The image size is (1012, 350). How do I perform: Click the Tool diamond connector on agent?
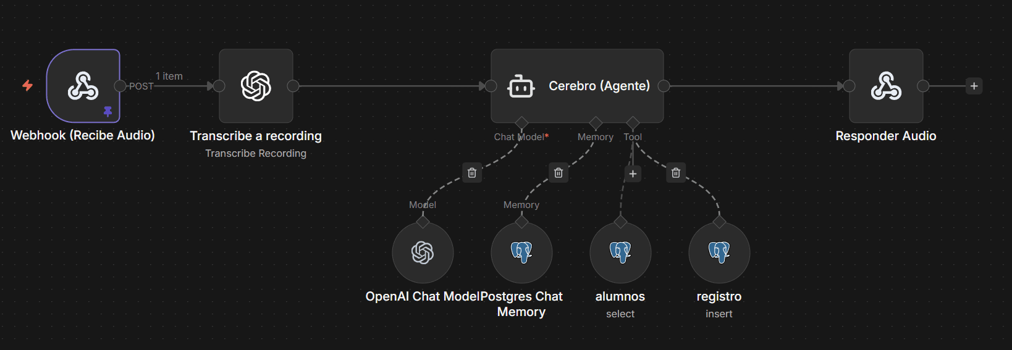click(x=633, y=122)
